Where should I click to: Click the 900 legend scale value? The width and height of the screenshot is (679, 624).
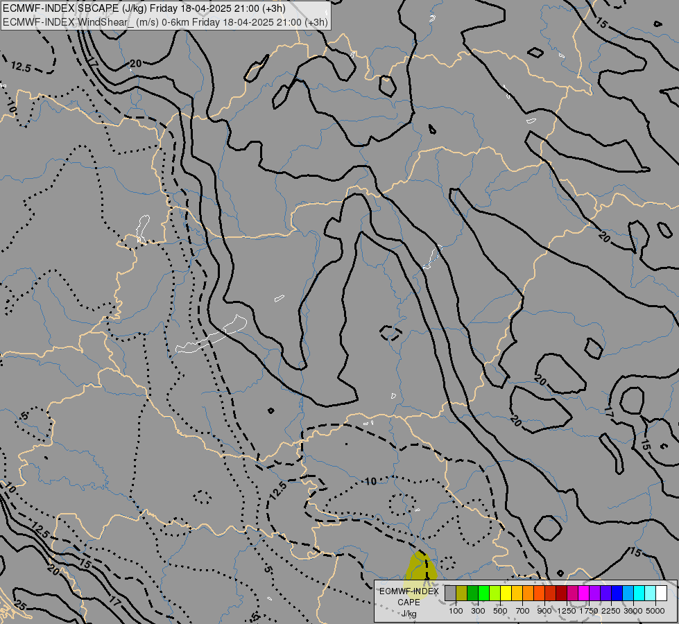544,611
